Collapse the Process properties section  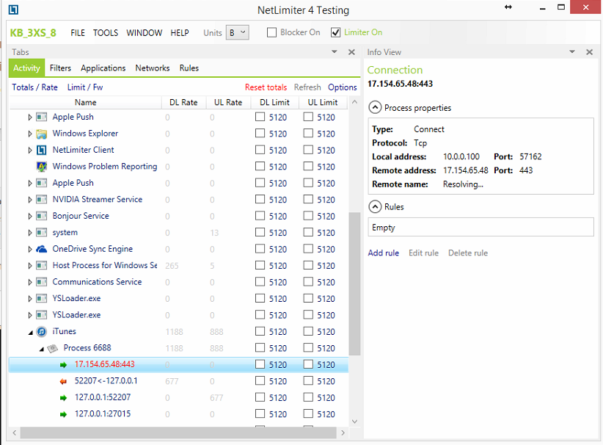[375, 107]
